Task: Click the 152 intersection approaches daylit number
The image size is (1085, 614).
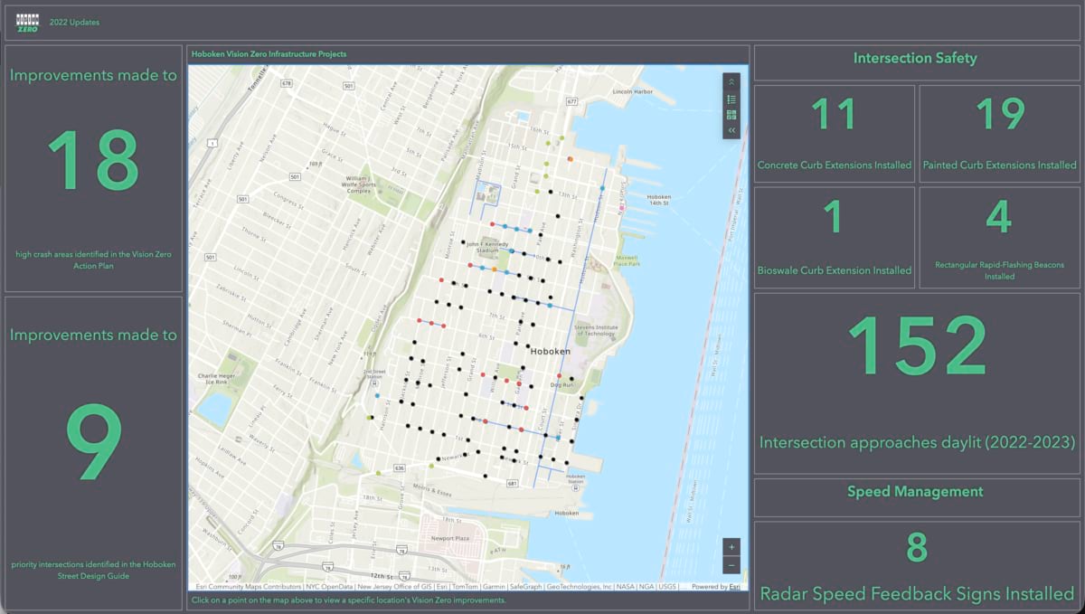Action: pos(918,346)
